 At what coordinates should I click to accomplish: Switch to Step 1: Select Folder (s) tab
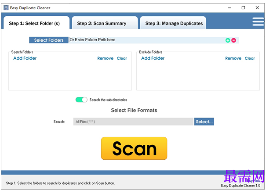click(x=36, y=23)
